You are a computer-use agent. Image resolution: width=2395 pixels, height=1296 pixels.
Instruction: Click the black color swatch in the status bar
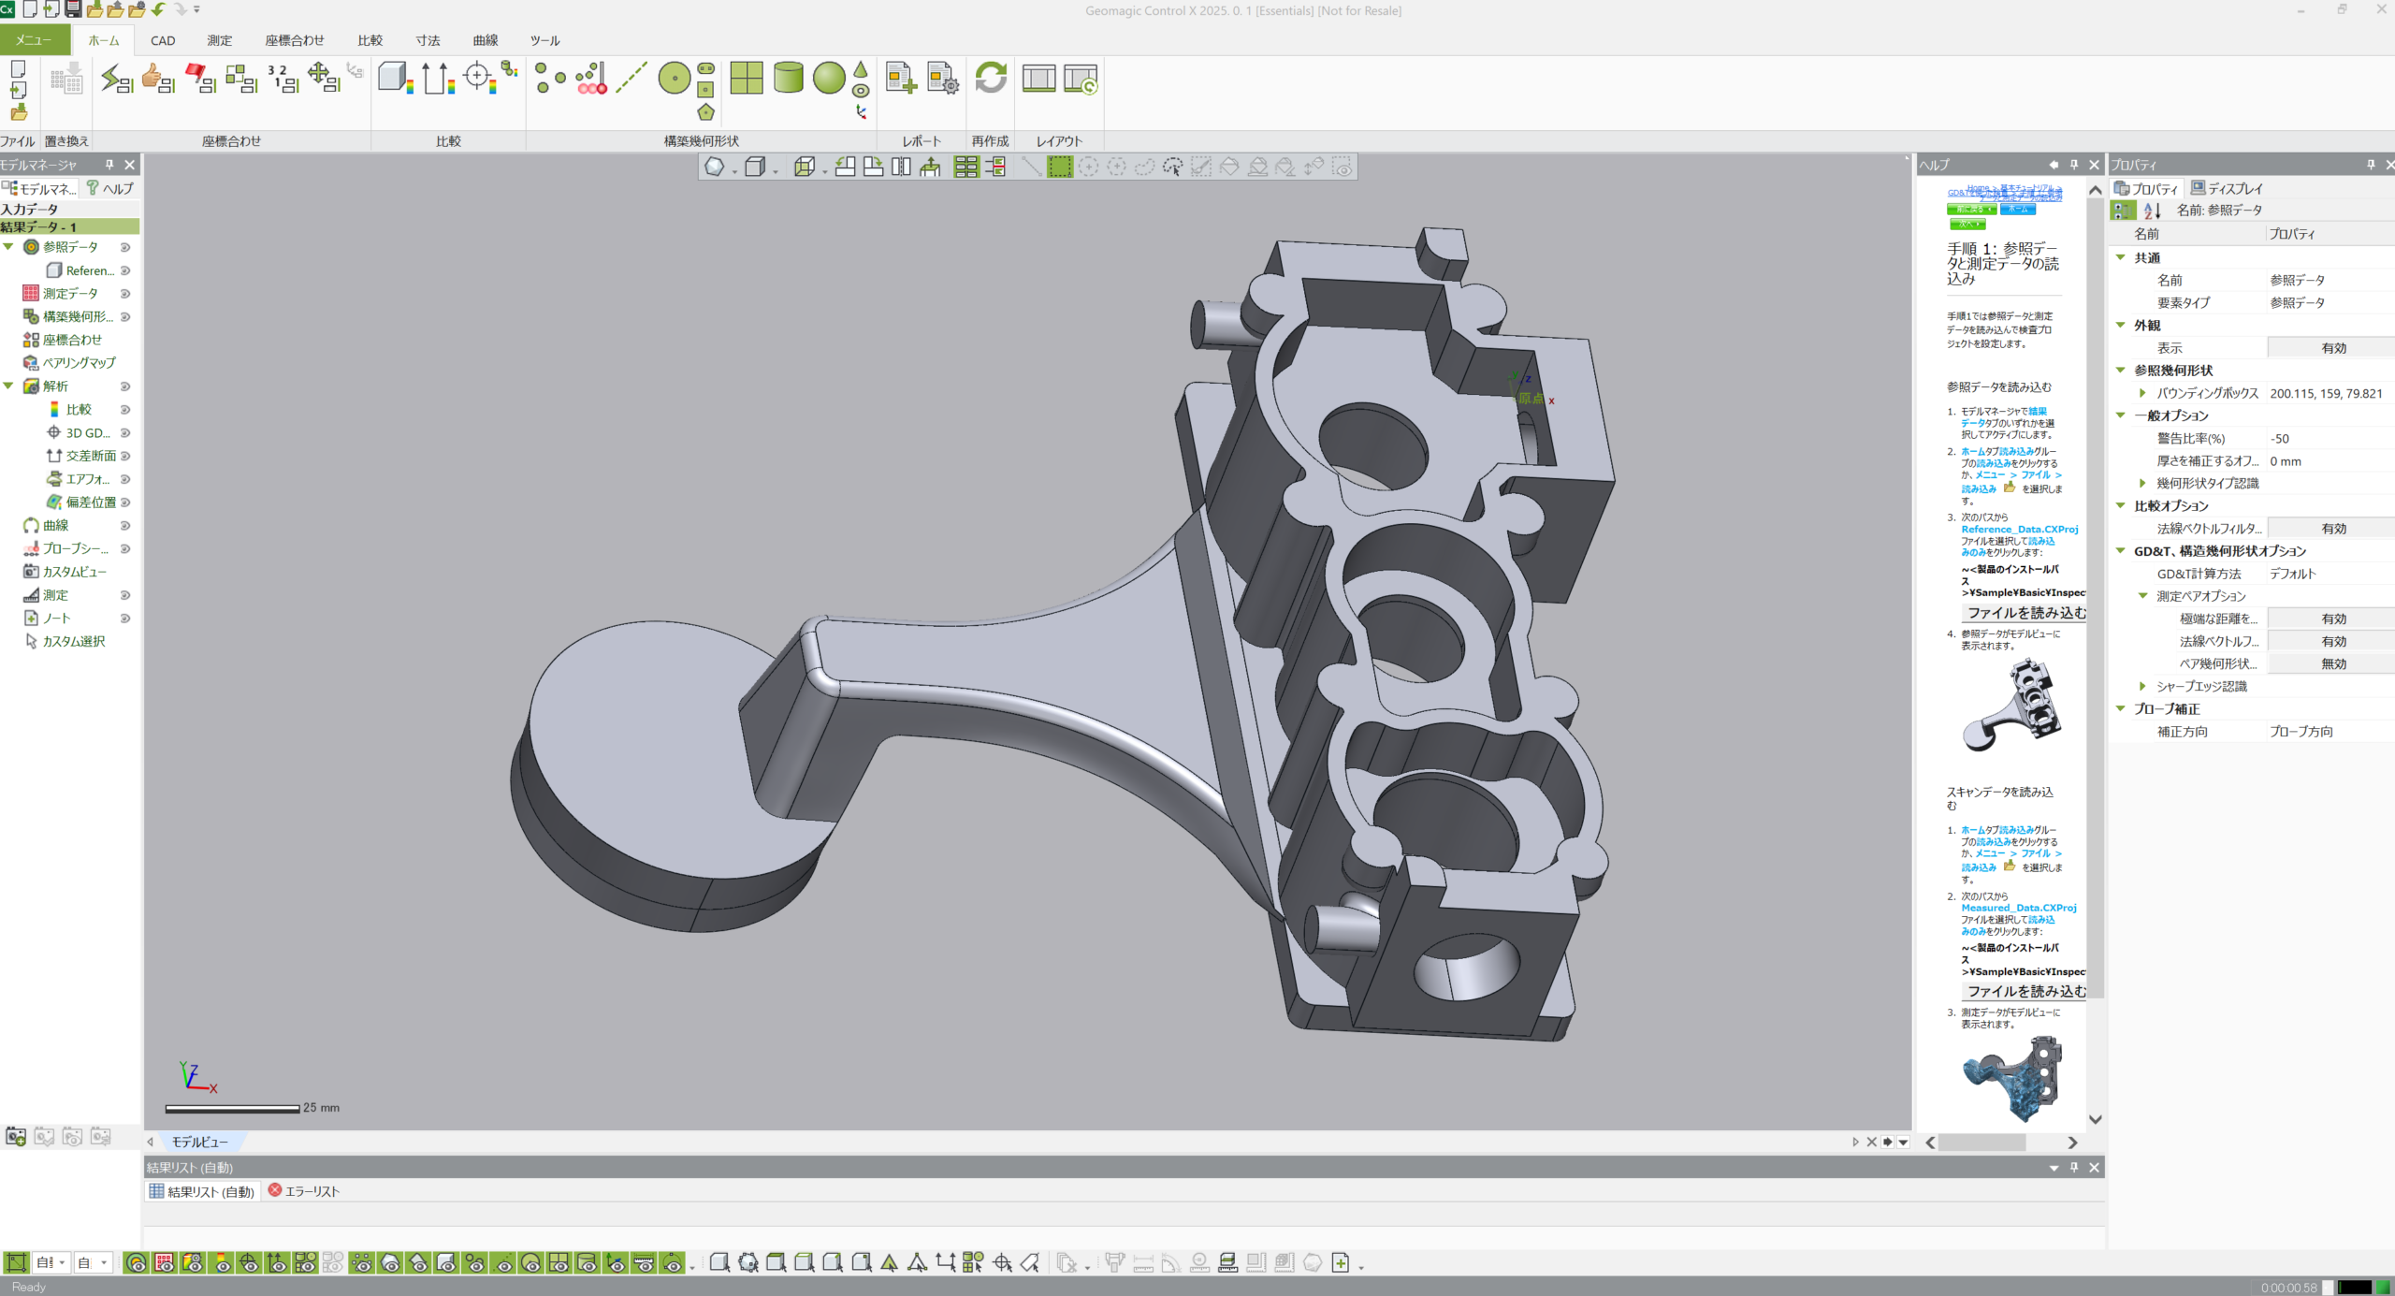click(x=2354, y=1288)
